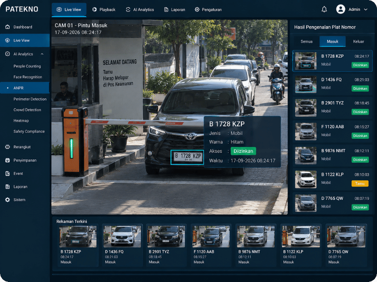This screenshot has height=282, width=377.
Task: Select the Masuk filter tab
Action: [x=333, y=41]
